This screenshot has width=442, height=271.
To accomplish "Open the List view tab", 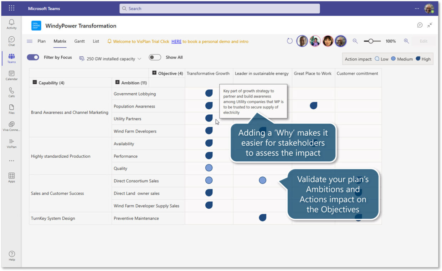I will click(96, 41).
